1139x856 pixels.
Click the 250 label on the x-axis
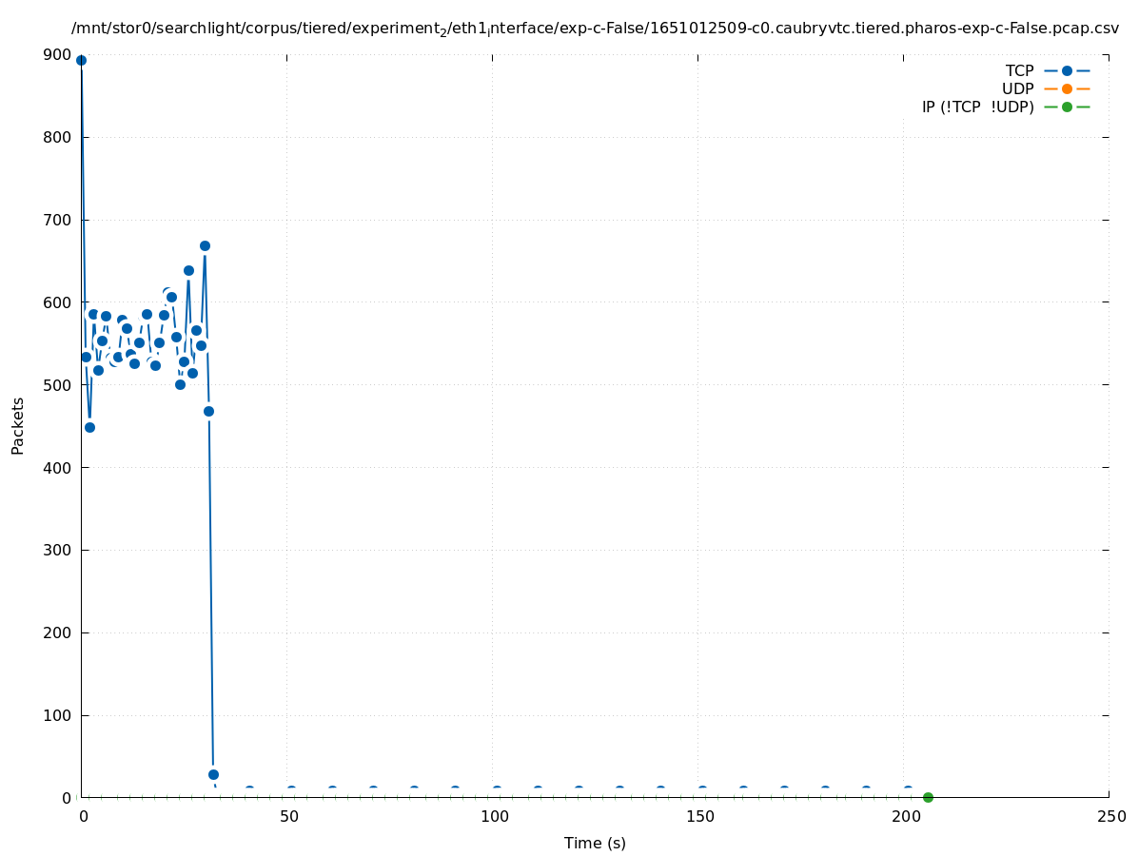pyautogui.click(x=1110, y=816)
